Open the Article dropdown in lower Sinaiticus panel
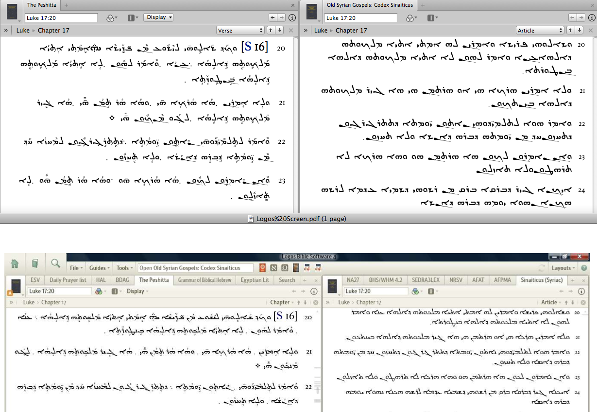Screen dimensions: 597x412 (x=552, y=302)
